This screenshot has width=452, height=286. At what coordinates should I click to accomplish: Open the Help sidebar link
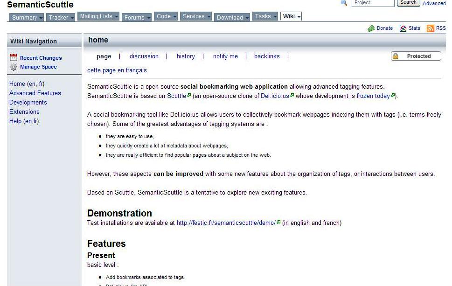(15, 121)
